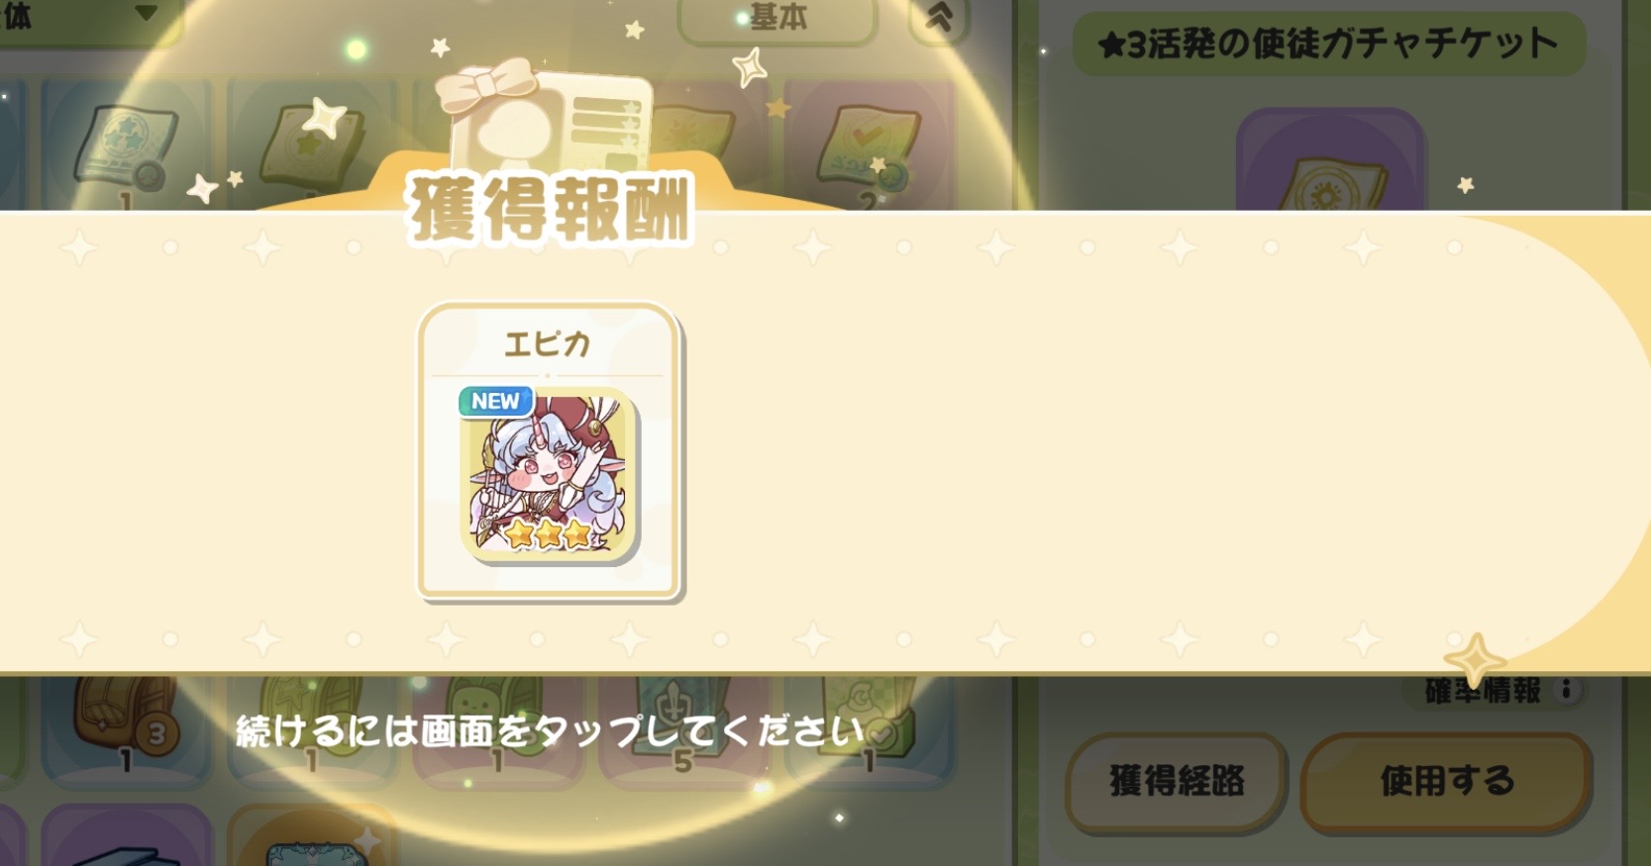Select the green moon box item
The image size is (1651, 866).
[x=869, y=727]
